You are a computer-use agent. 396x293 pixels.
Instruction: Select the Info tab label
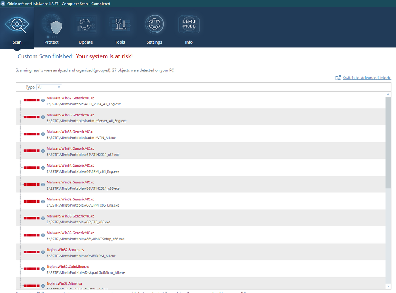coord(189,42)
